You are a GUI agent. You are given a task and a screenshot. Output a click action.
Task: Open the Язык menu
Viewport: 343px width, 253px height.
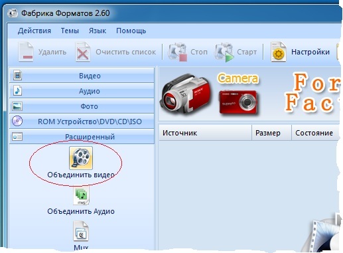(98, 31)
